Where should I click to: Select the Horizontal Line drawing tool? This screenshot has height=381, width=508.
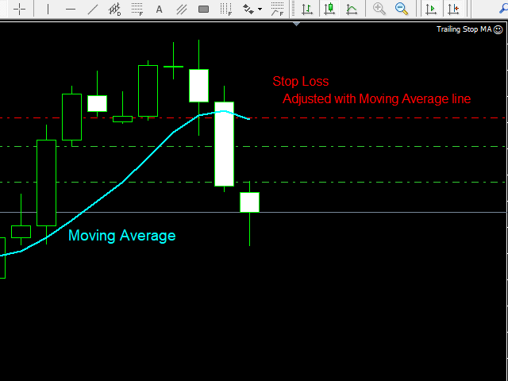tap(71, 9)
